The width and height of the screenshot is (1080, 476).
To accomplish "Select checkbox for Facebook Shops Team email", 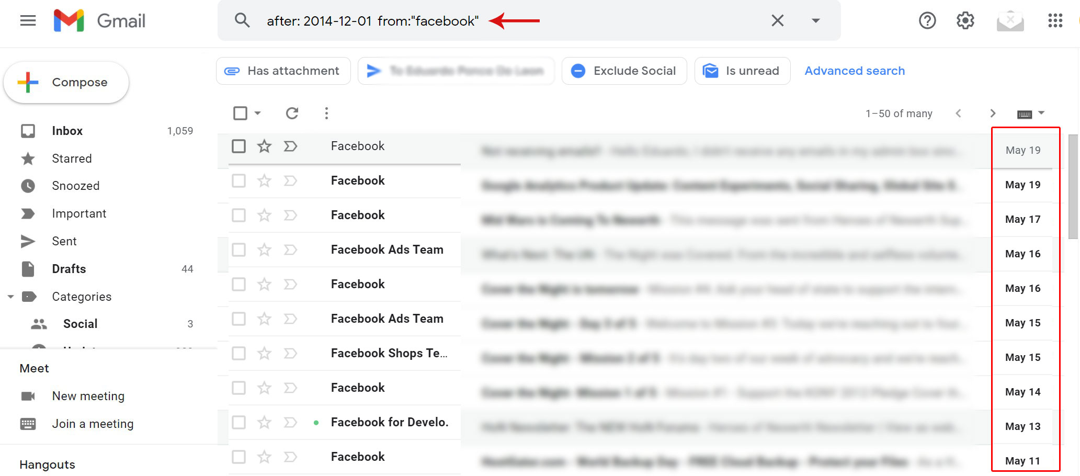I will [238, 353].
